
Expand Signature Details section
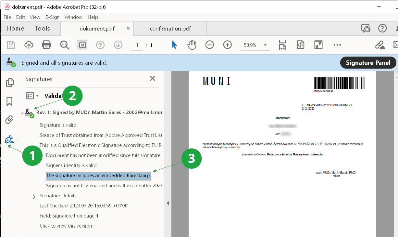pos(34,196)
